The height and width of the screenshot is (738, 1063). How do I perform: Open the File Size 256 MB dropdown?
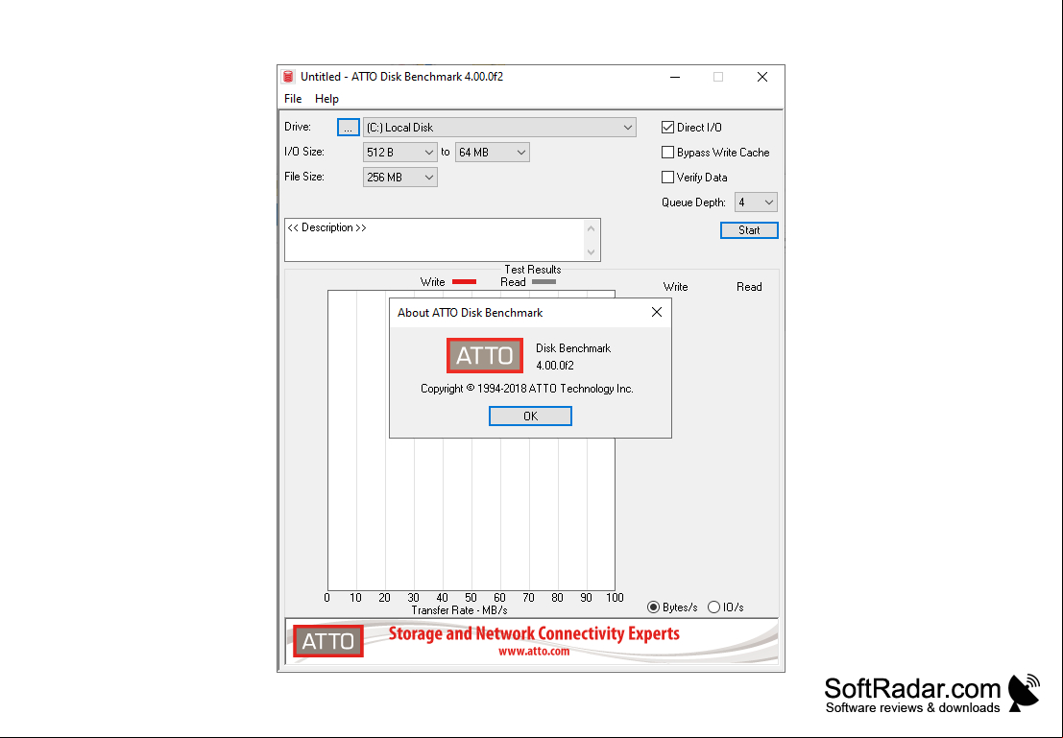400,178
